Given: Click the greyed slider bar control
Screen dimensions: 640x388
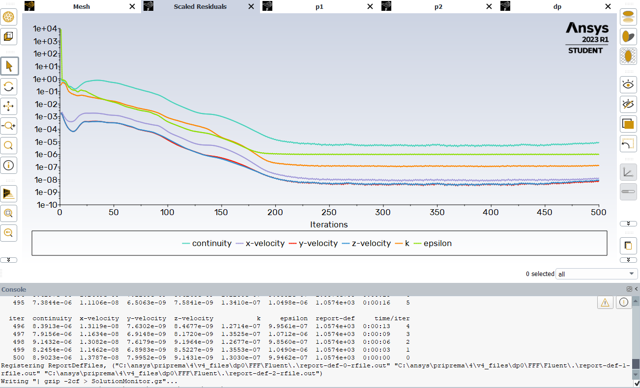Looking at the screenshot, I should click(628, 191).
